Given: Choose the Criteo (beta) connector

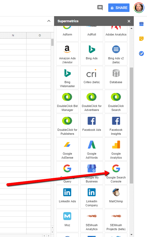Looking at the screenshot, I should 92,78.
